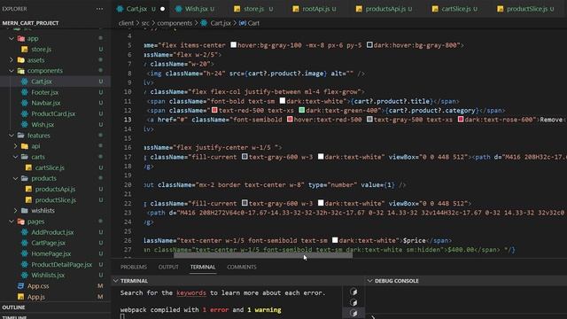Screen dimensions: 567x319
Task: Click the green swatch before dark:text-green-400
Action: tap(301, 110)
